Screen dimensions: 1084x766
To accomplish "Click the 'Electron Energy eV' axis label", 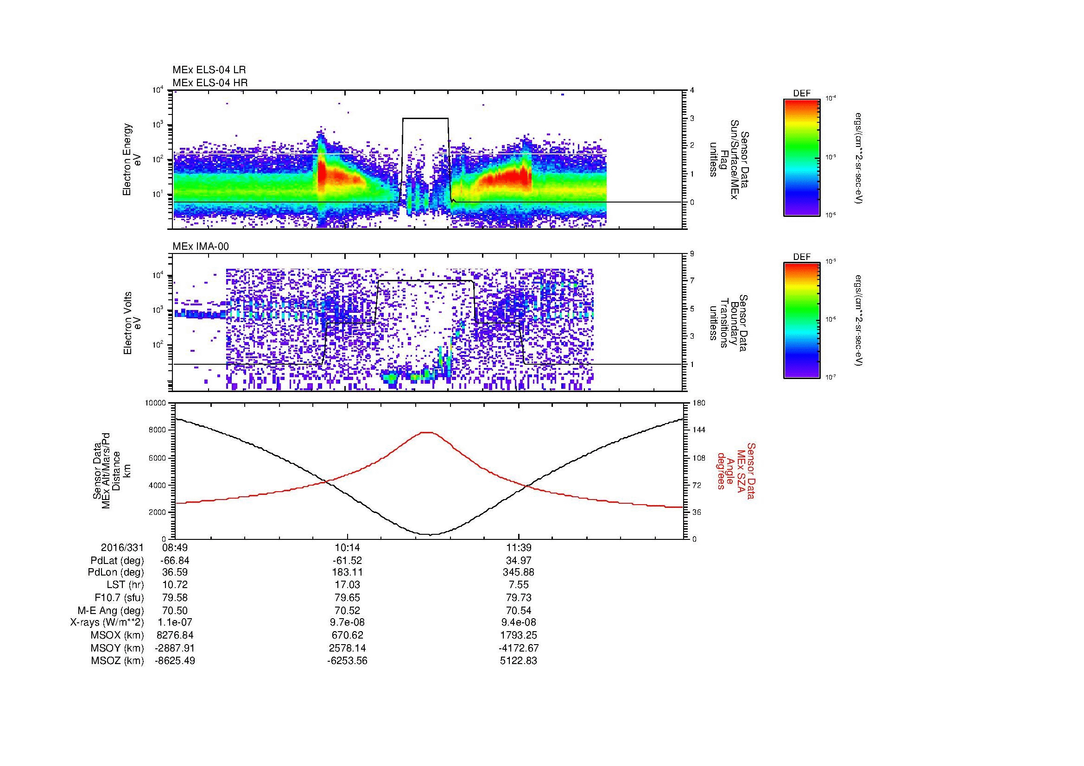I will pos(132,159).
